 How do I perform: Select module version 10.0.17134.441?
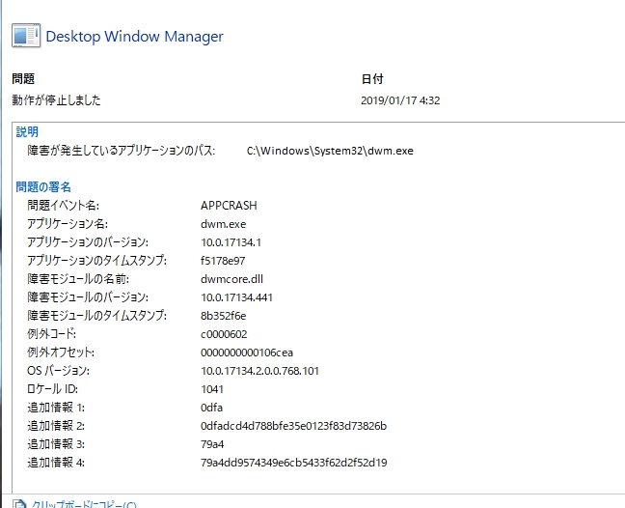pos(236,297)
